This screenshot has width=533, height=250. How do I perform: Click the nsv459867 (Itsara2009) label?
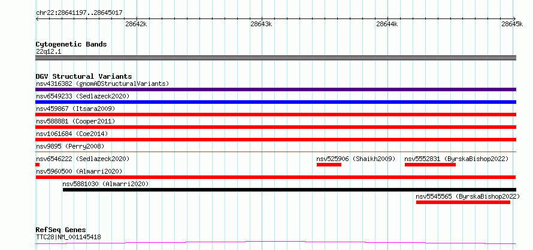click(x=75, y=109)
